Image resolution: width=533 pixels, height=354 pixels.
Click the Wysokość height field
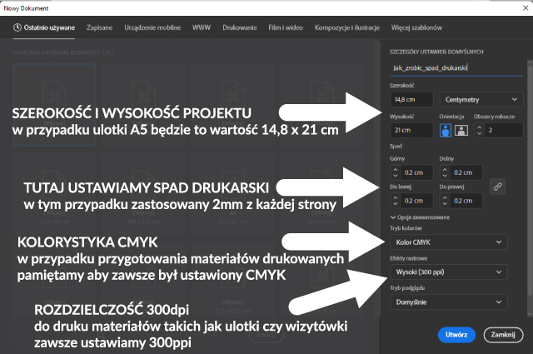tap(411, 131)
